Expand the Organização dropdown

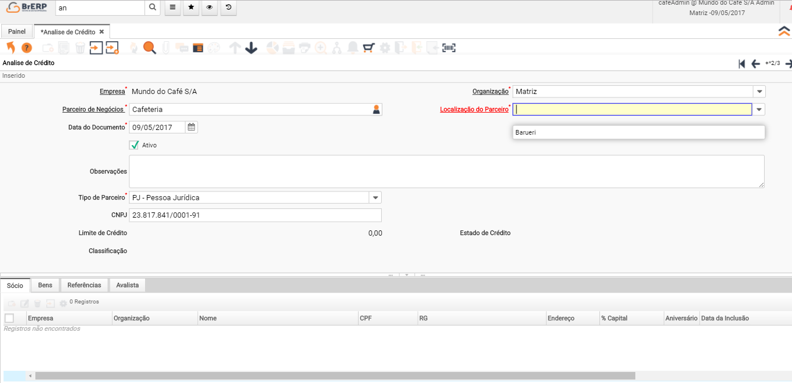759,91
